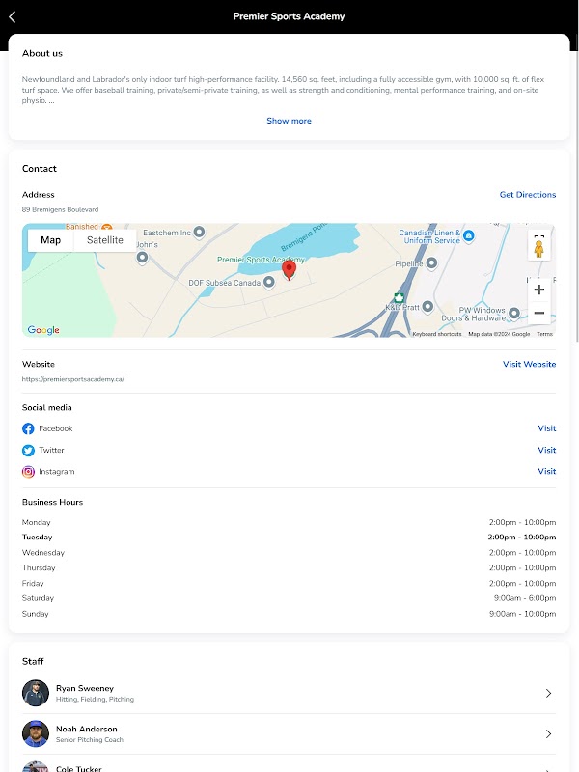Open map Terms link
This screenshot has height=772, width=579.
544,334
